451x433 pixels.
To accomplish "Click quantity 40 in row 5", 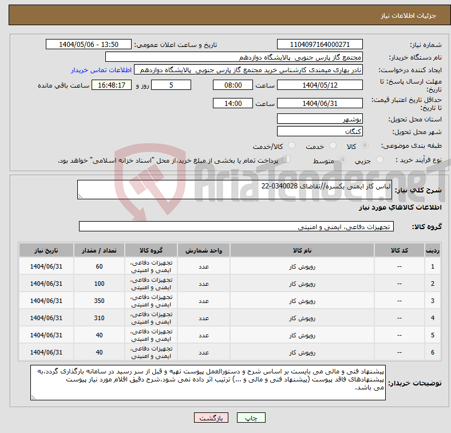I will point(99,335).
